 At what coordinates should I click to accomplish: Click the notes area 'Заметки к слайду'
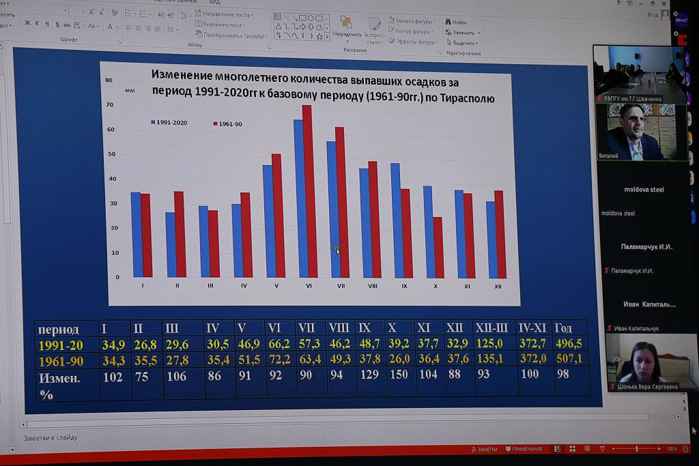[x=51, y=437]
